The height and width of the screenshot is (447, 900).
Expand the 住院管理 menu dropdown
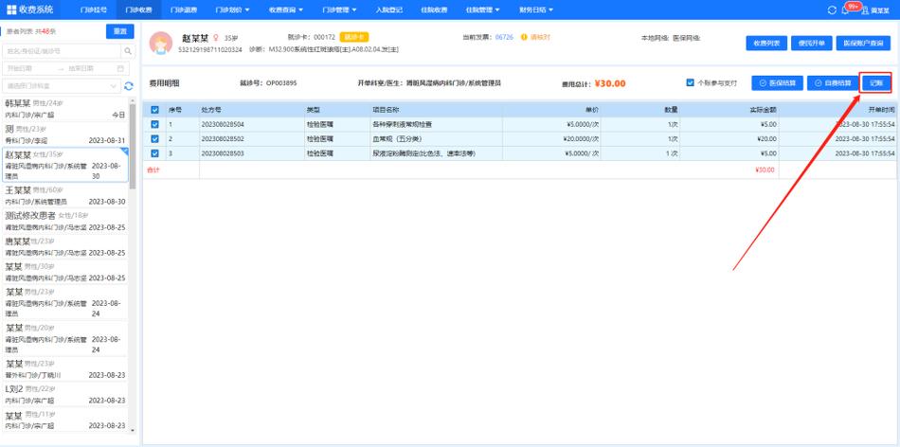(482, 9)
